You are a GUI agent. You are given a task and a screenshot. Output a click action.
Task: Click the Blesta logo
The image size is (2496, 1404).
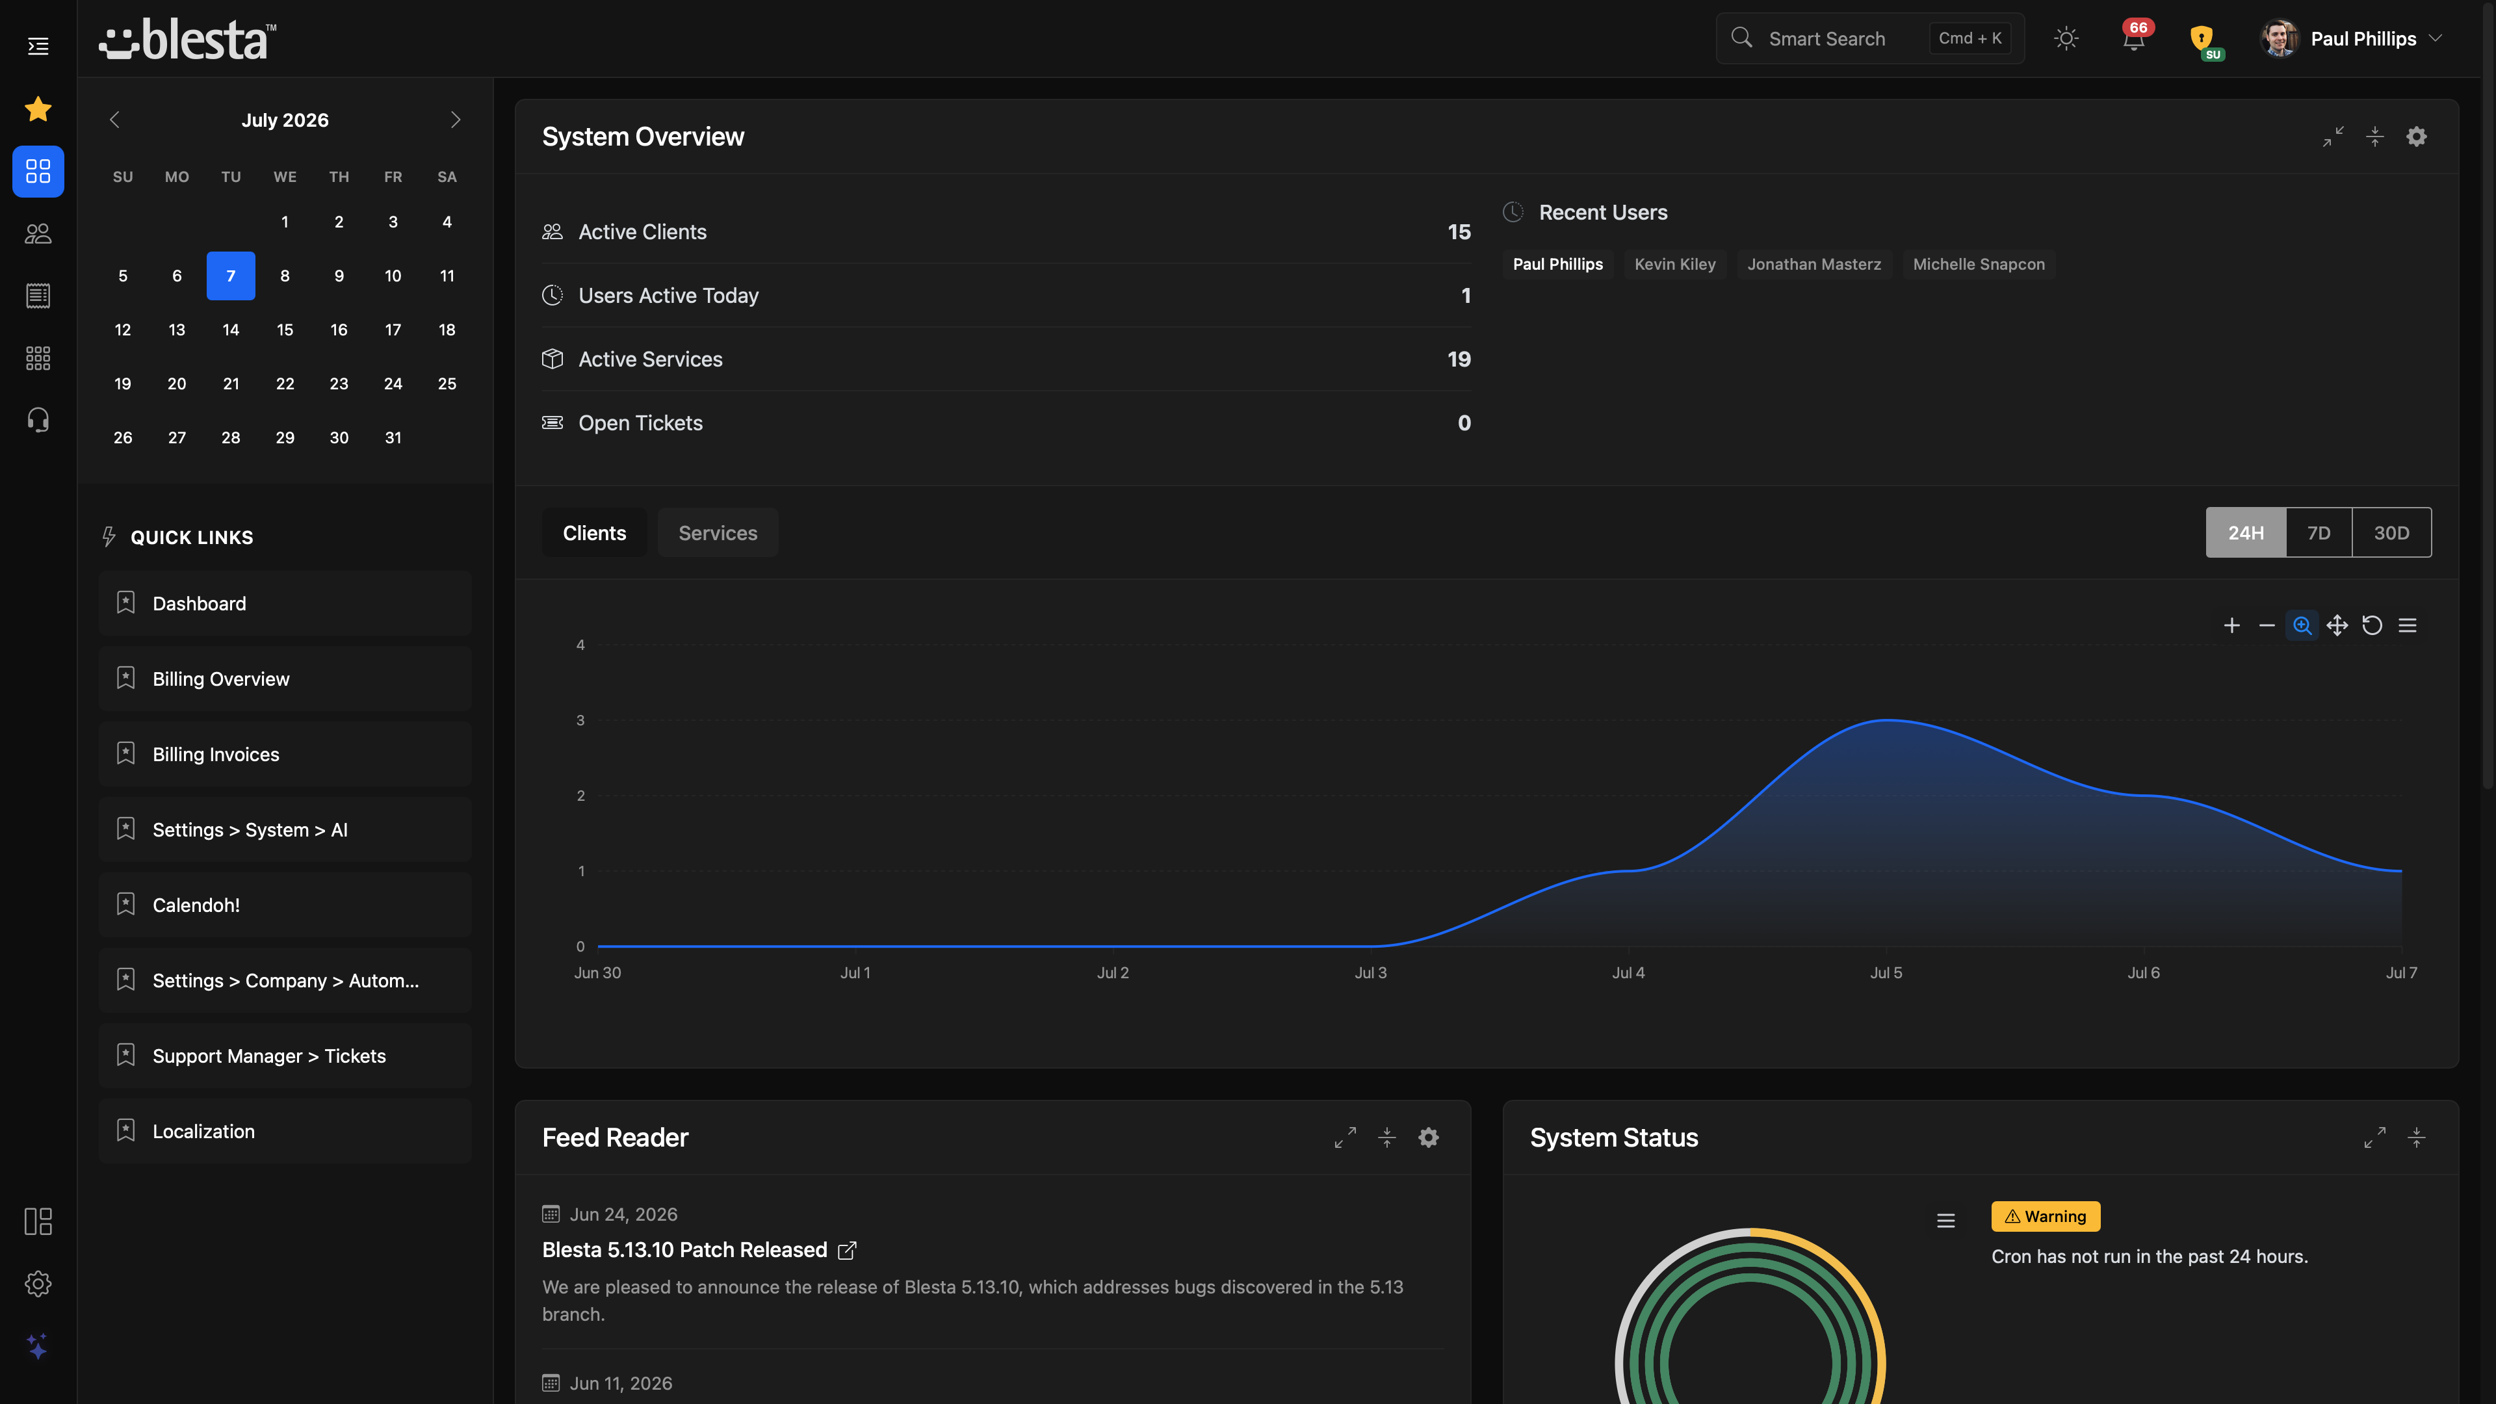tap(187, 40)
